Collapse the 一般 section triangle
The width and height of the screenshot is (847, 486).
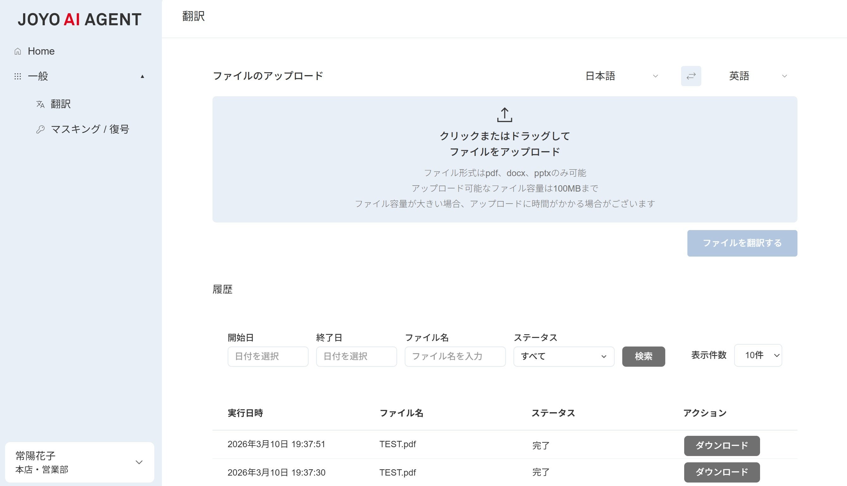coord(142,76)
